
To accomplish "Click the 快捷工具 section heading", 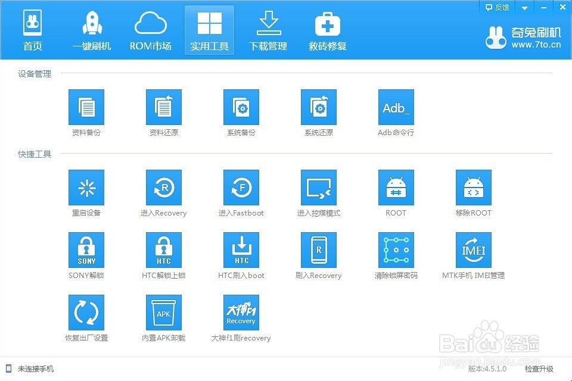I will [x=35, y=154].
